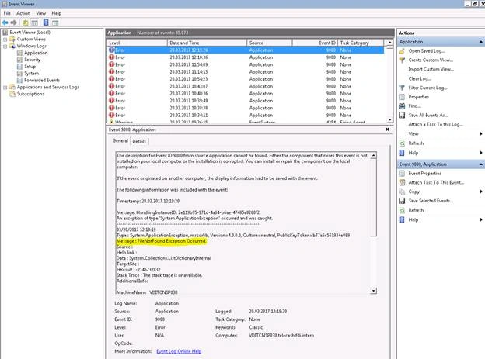This screenshot has height=359, width=485.
Task: Switch to the Details tab
Action: [x=139, y=141]
